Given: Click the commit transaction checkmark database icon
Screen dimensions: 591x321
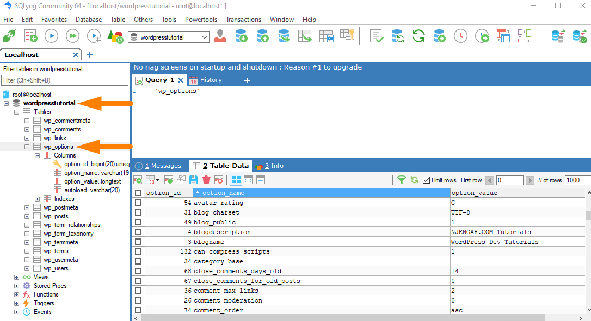Looking at the screenshot, I should coord(580,36).
